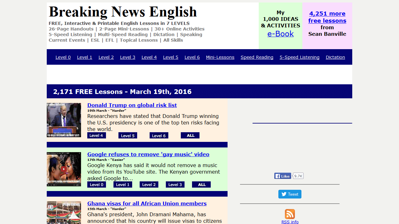
Task: Open the e-Book link
Action: point(281,34)
